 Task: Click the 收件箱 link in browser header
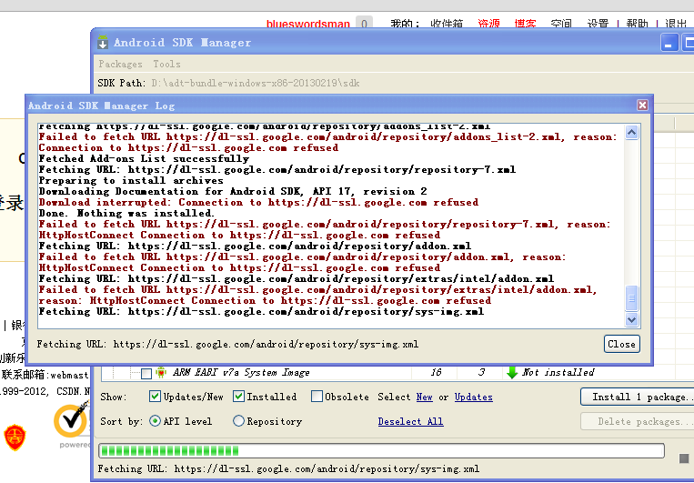(447, 24)
